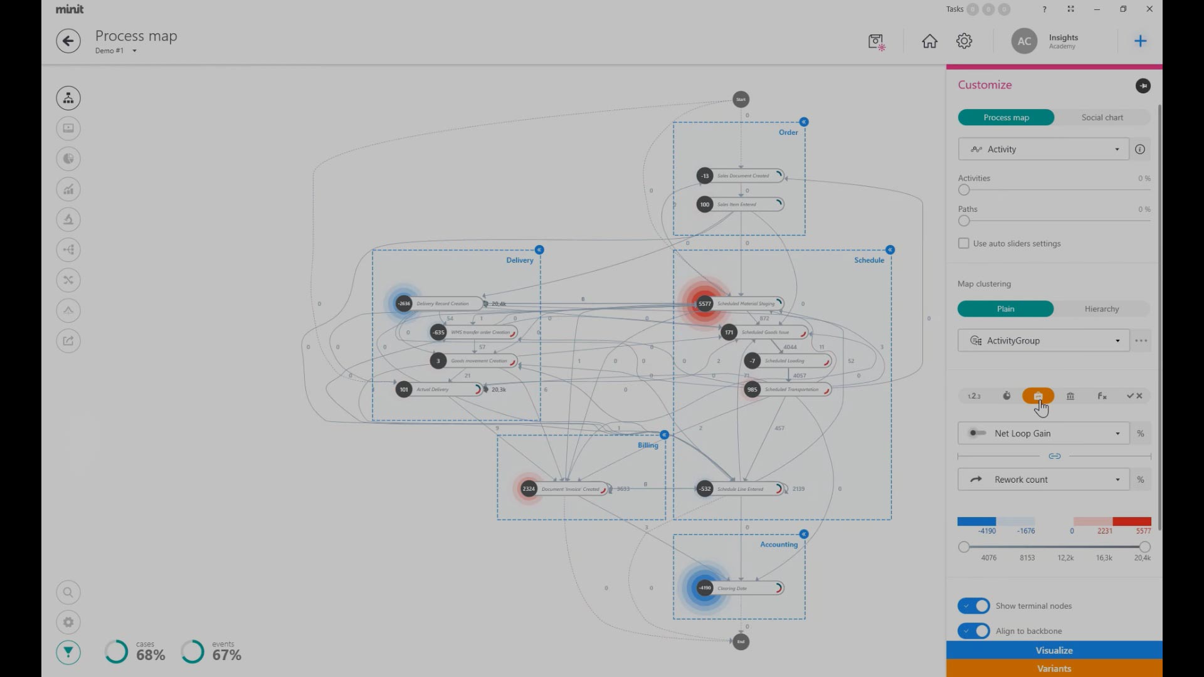Click the export/share process map icon

(x=68, y=340)
